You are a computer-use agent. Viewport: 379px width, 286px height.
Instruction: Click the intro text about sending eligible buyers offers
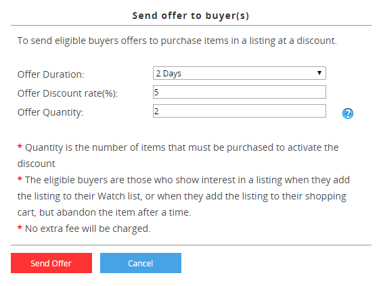[177, 41]
